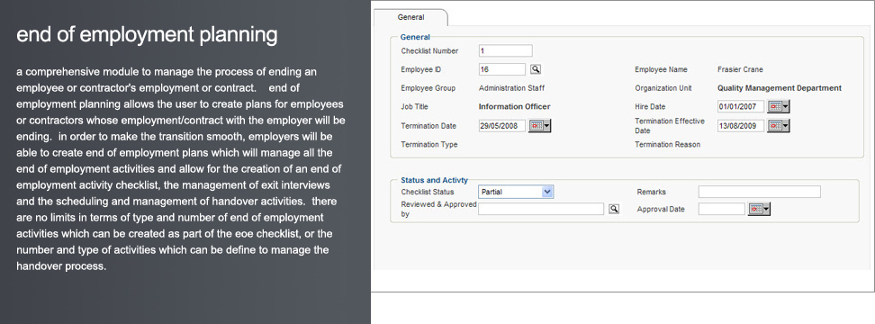Click the Termination Effective Date text field
Viewport: 875px width, 324px height.
[741, 125]
